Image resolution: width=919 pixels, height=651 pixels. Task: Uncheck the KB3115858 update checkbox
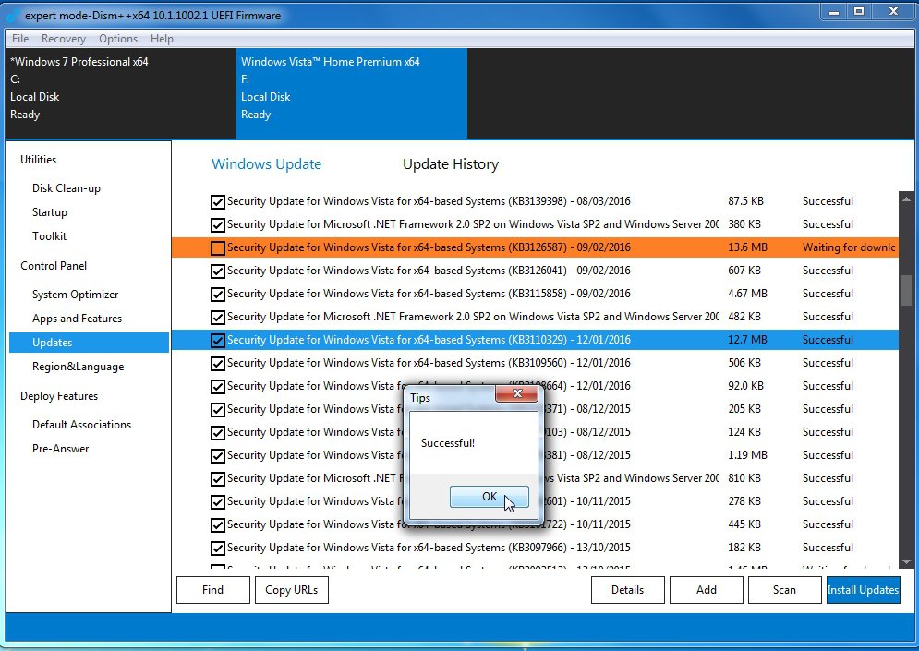(217, 294)
